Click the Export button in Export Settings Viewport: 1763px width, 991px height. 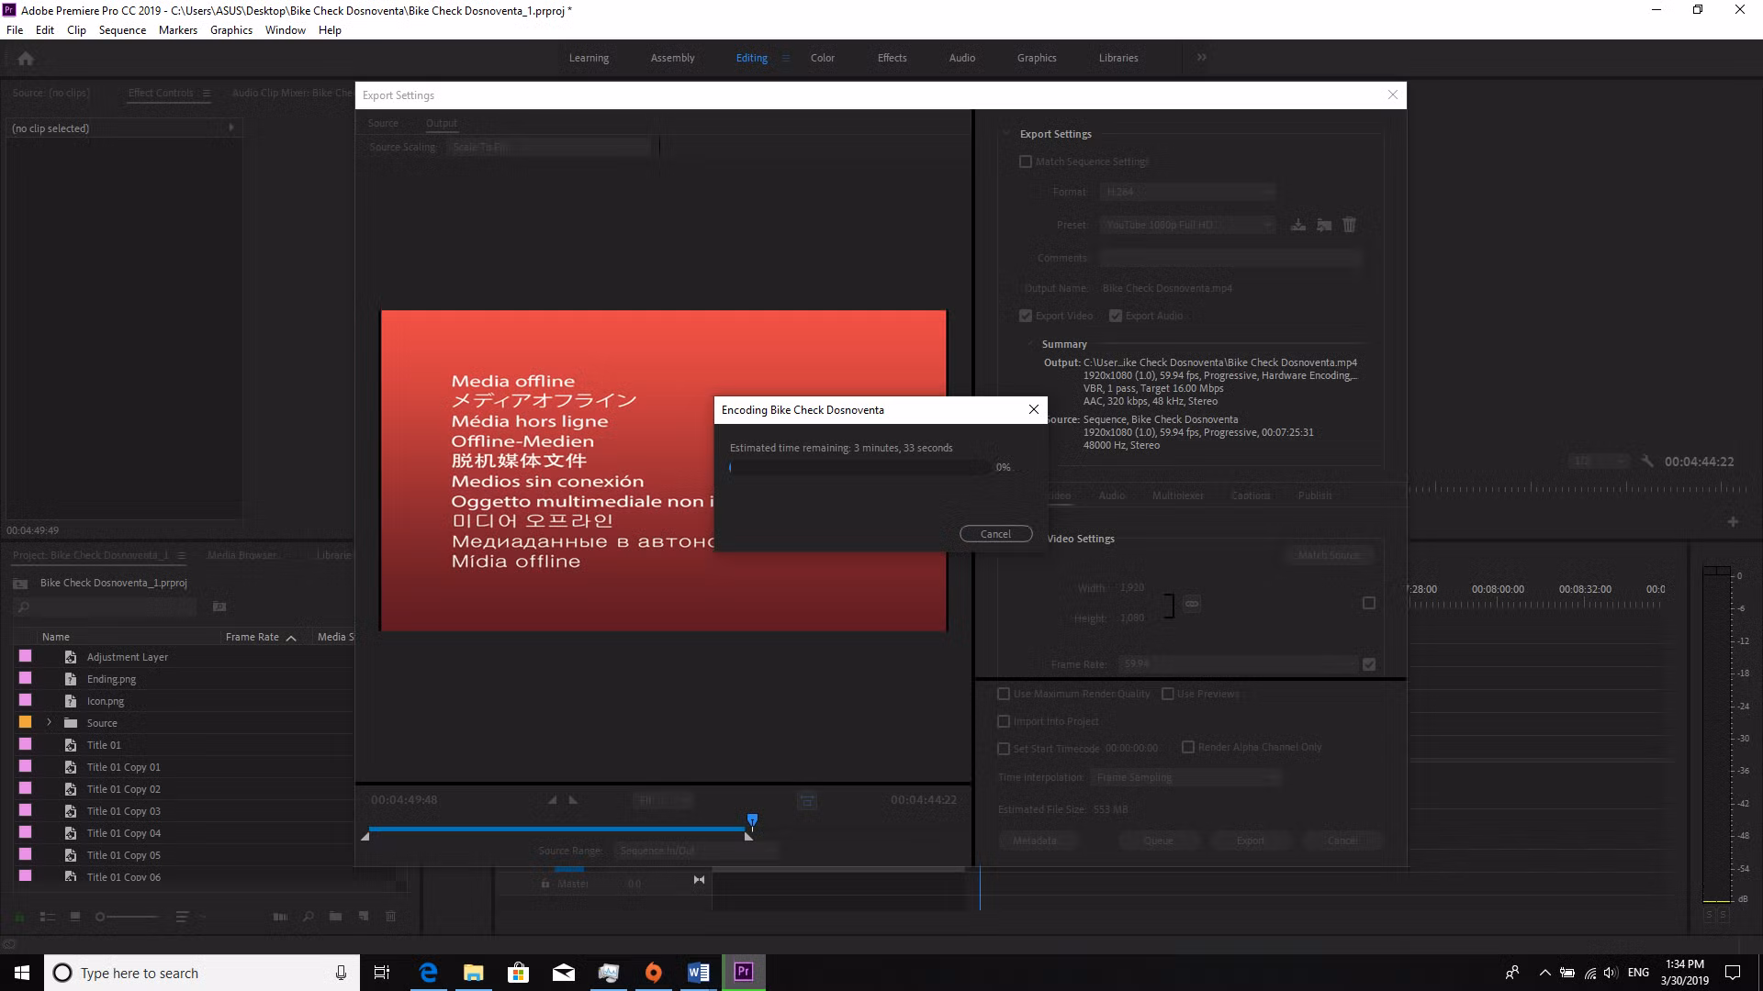point(1250,841)
